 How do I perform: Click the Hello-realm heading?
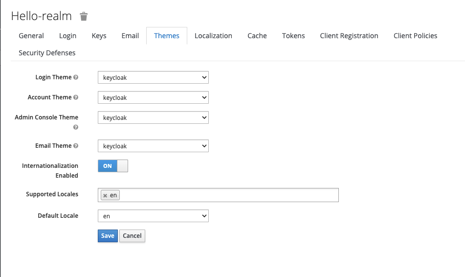42,16
